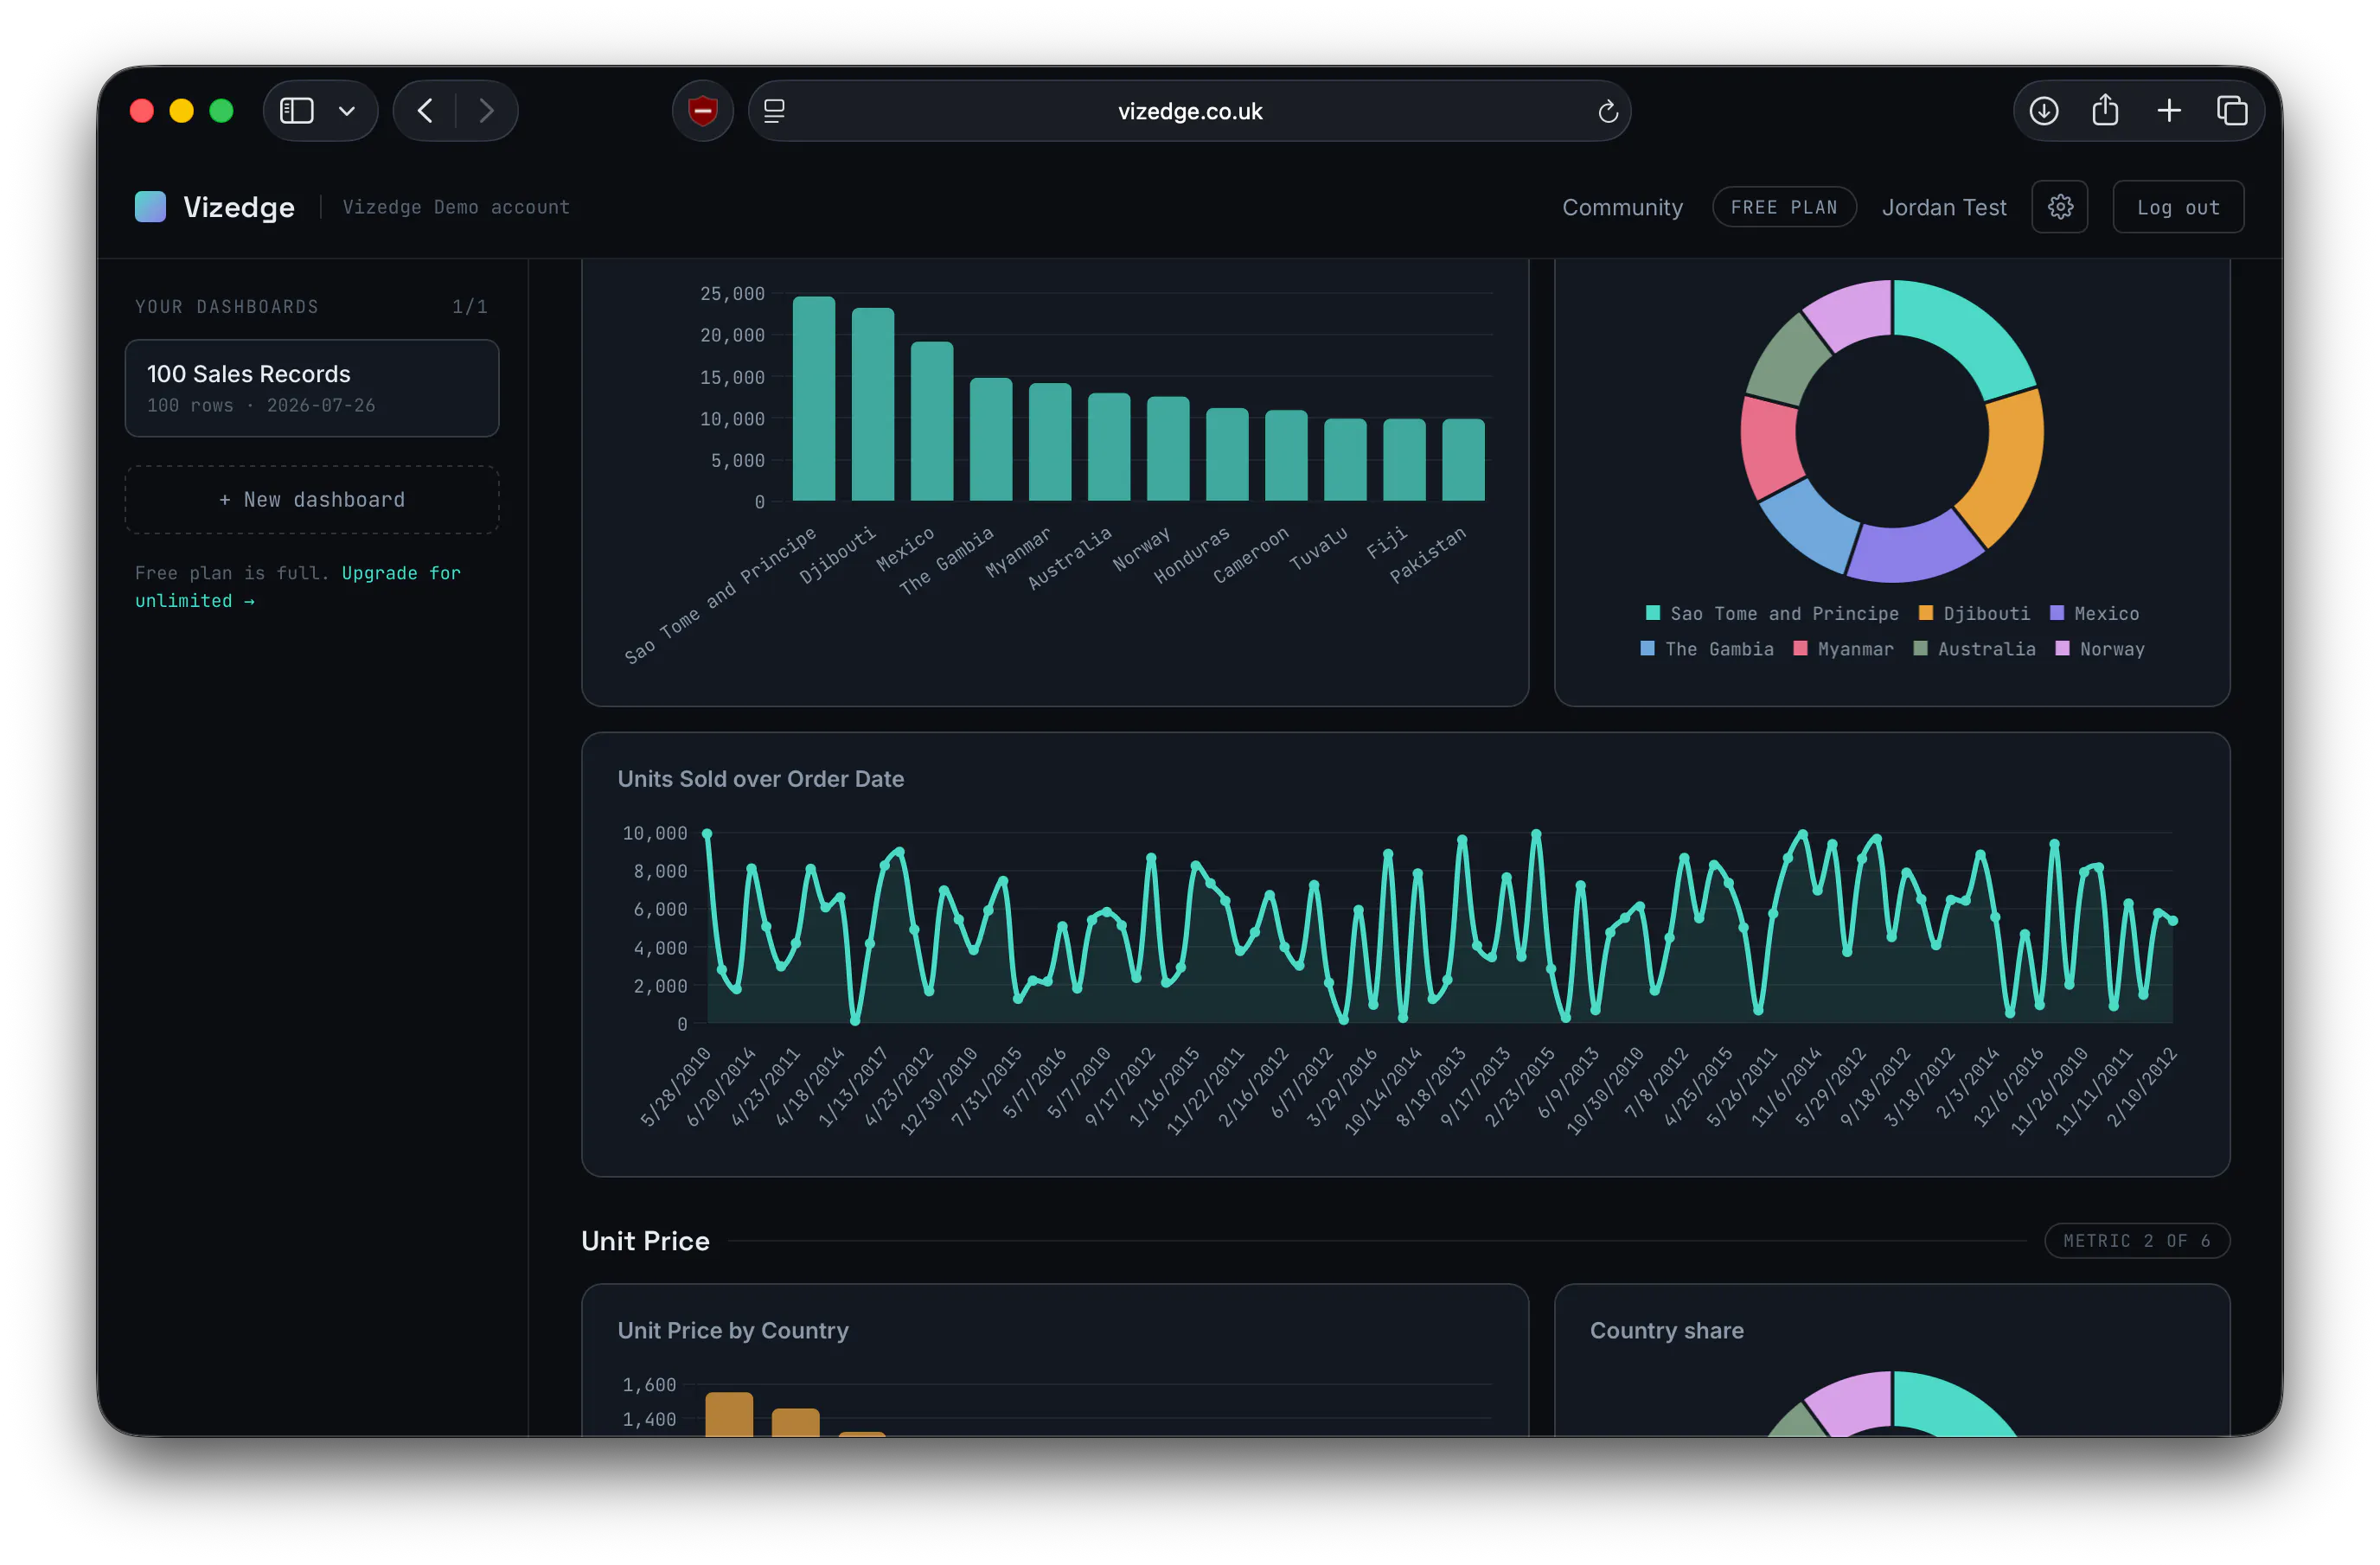This screenshot has width=2380, height=1565.
Task: Go to Vizedge home via wordmark
Action: pos(239,207)
